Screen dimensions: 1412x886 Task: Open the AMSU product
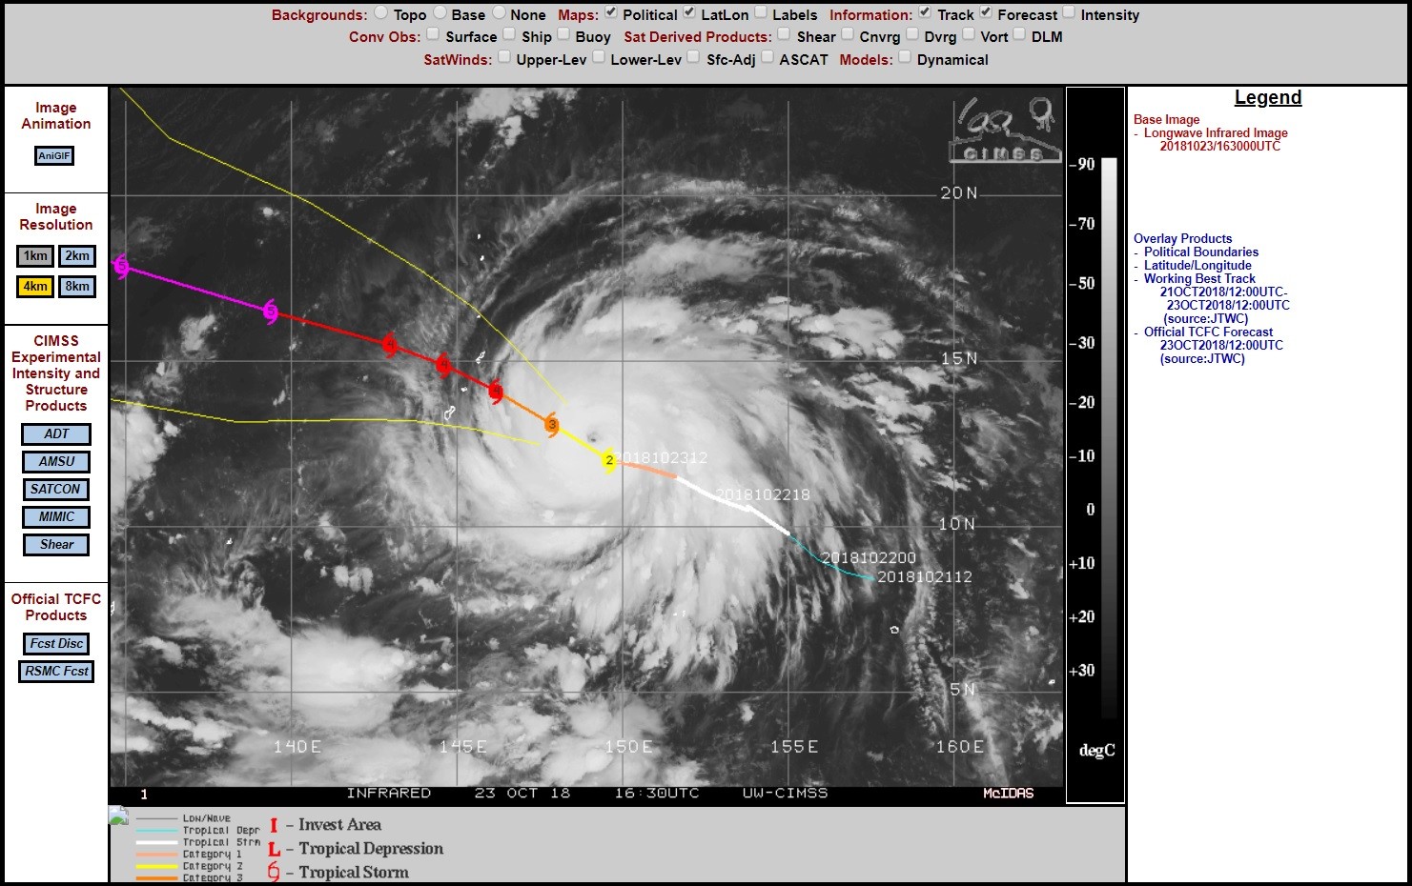tap(56, 462)
